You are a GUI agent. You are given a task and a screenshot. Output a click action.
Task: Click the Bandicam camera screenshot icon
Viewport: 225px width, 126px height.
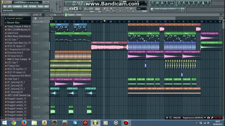(x=208, y=118)
